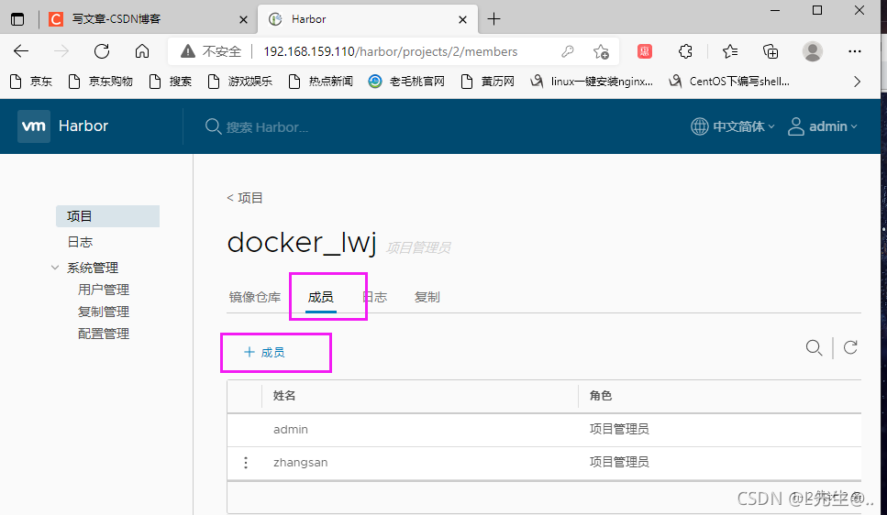Open the project 日志 tab

tap(374, 297)
